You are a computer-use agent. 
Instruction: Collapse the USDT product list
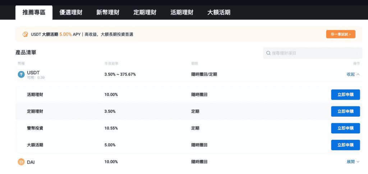pos(353,74)
